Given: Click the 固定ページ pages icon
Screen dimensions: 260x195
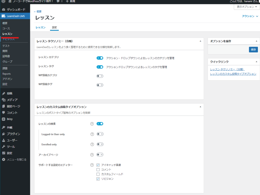Looking at the screenshot, I should tap(4, 106).
